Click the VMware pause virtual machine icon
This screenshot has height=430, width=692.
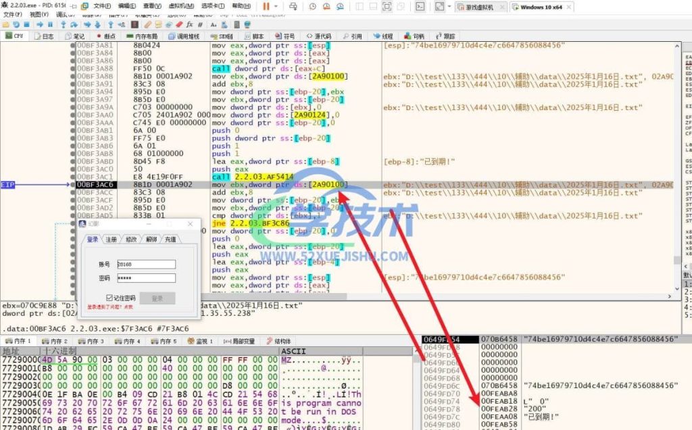tap(266, 6)
